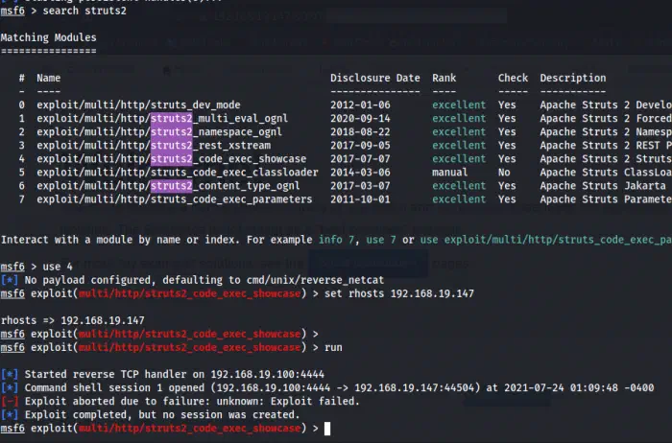This screenshot has width=672, height=443.
Task: Click the 'use 4' command text
Action: (x=58, y=267)
